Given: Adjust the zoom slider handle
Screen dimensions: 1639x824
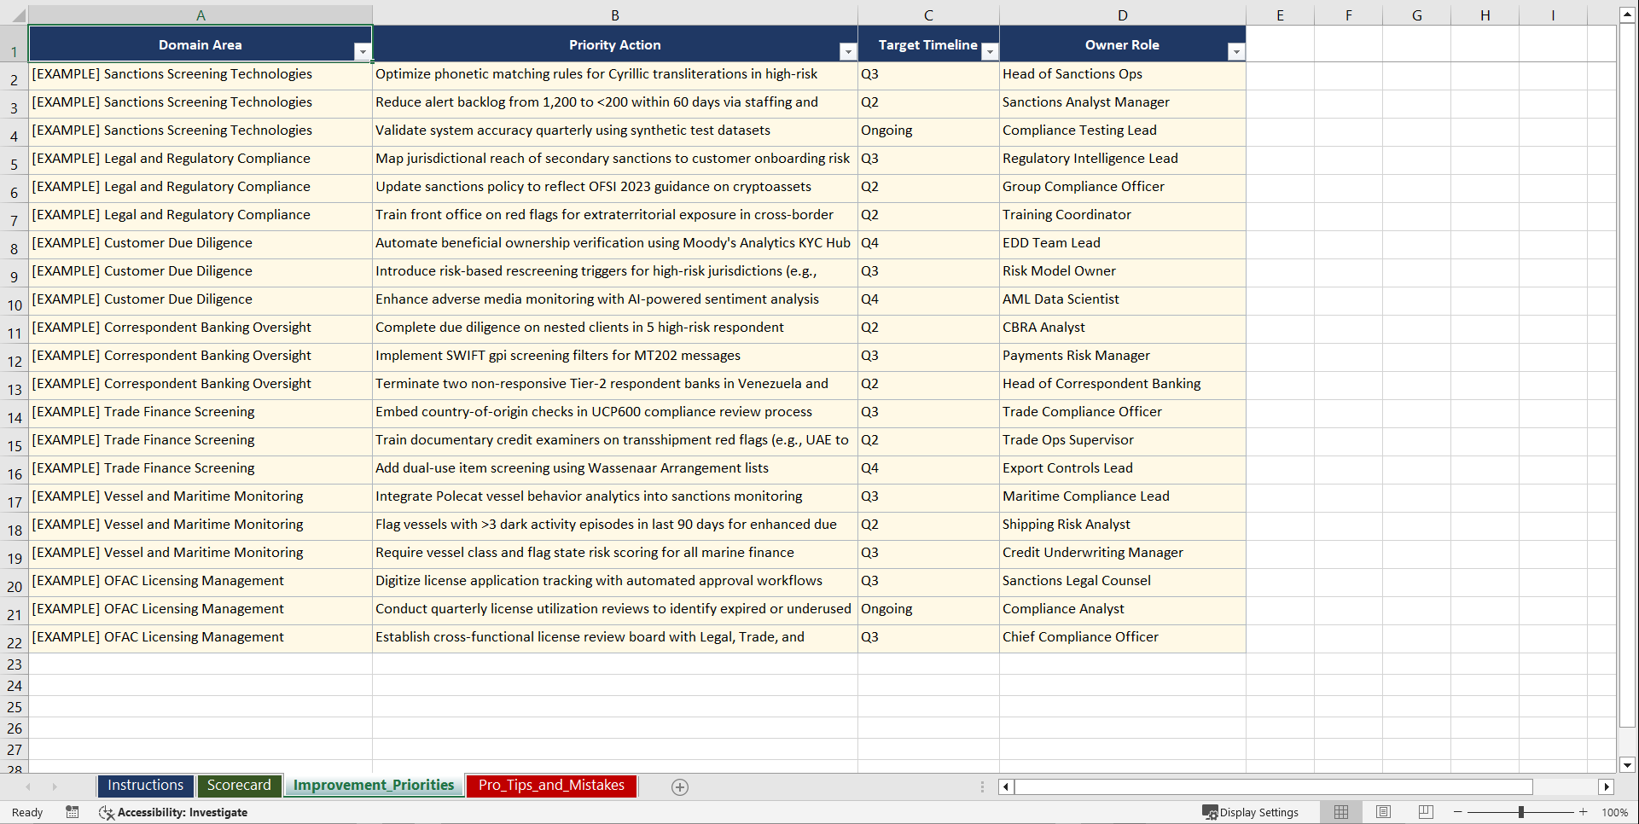Looking at the screenshot, I should click(1520, 812).
